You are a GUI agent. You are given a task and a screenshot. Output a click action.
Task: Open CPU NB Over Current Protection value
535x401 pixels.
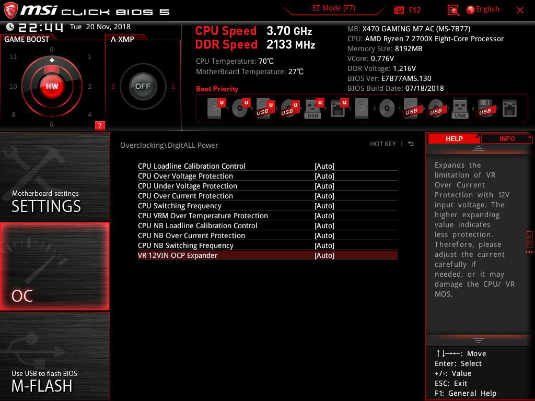[x=324, y=235]
